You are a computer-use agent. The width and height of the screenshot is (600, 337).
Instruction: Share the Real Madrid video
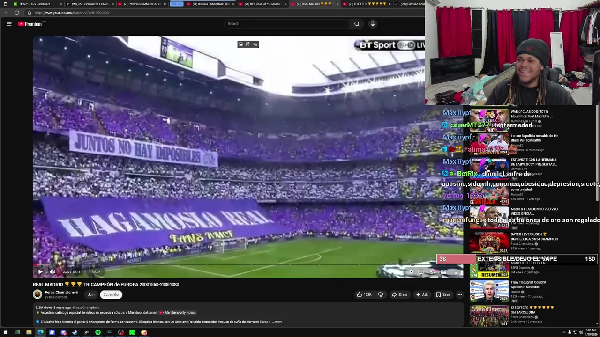tap(399, 294)
